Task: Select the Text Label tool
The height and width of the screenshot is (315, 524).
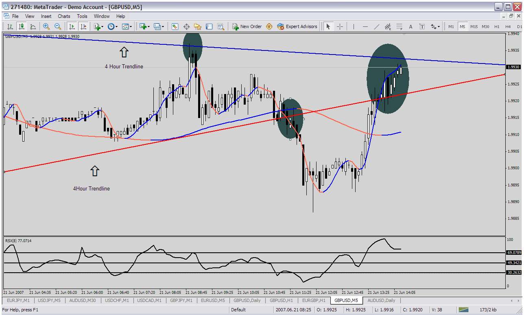Action: 422,26
